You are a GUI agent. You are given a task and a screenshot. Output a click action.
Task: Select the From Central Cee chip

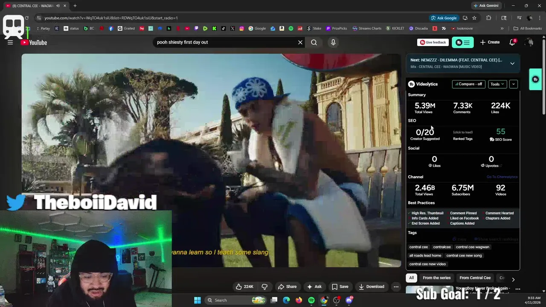pyautogui.click(x=475, y=278)
